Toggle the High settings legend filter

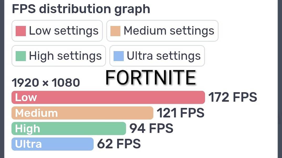coord(59,56)
